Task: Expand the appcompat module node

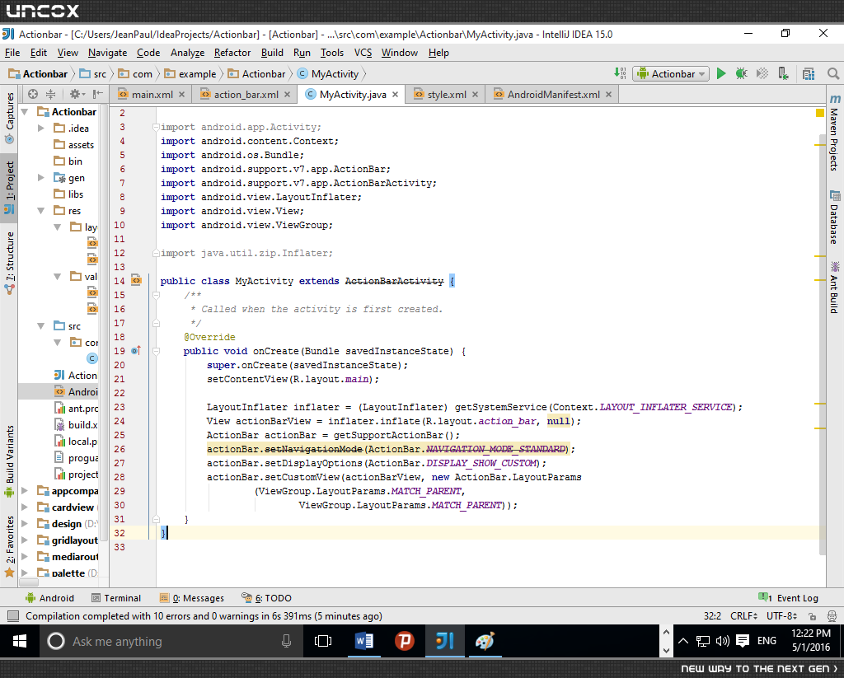Action: [24, 491]
